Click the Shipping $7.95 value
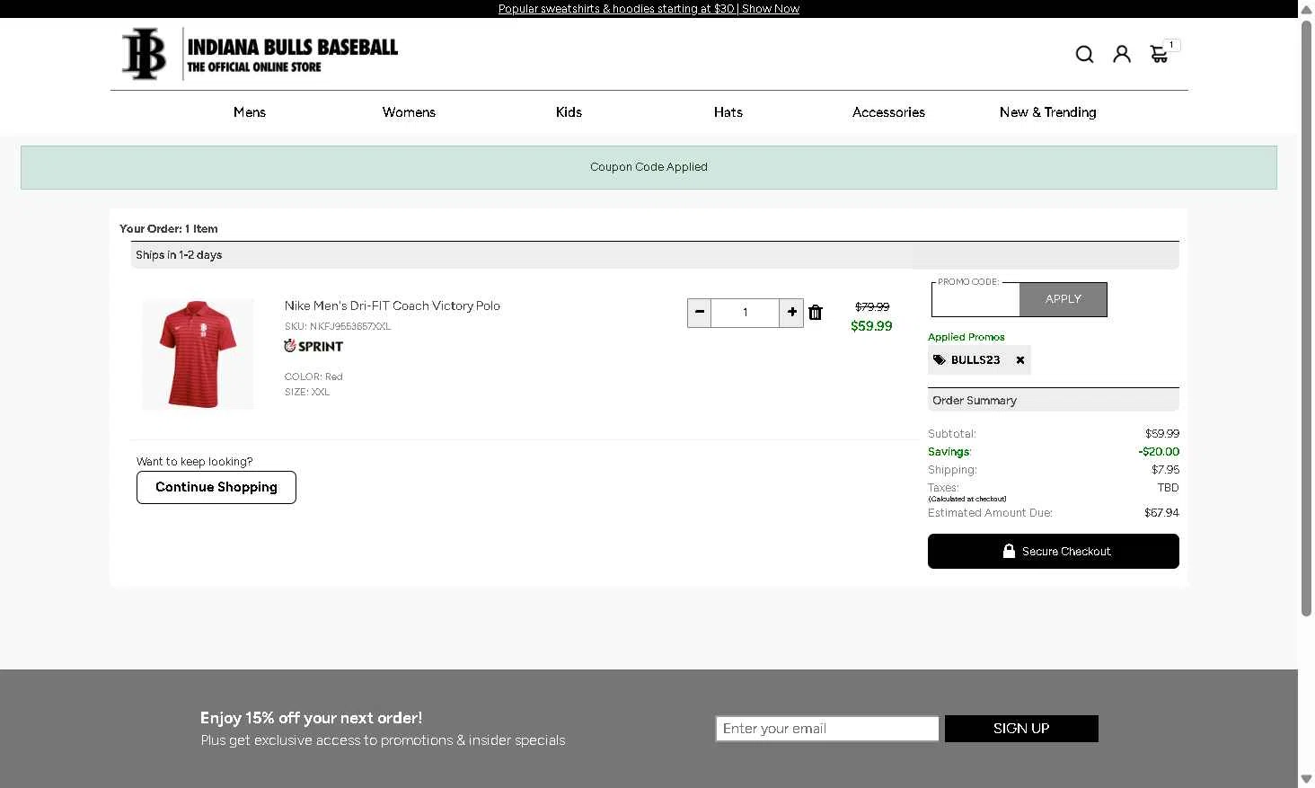 click(x=1166, y=470)
